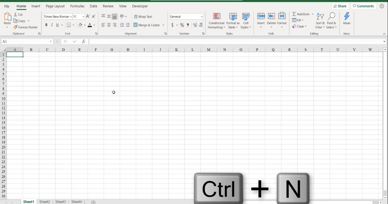Click the Comma Style icon
This screenshot has height=204, width=388.
pyautogui.click(x=188, y=25)
